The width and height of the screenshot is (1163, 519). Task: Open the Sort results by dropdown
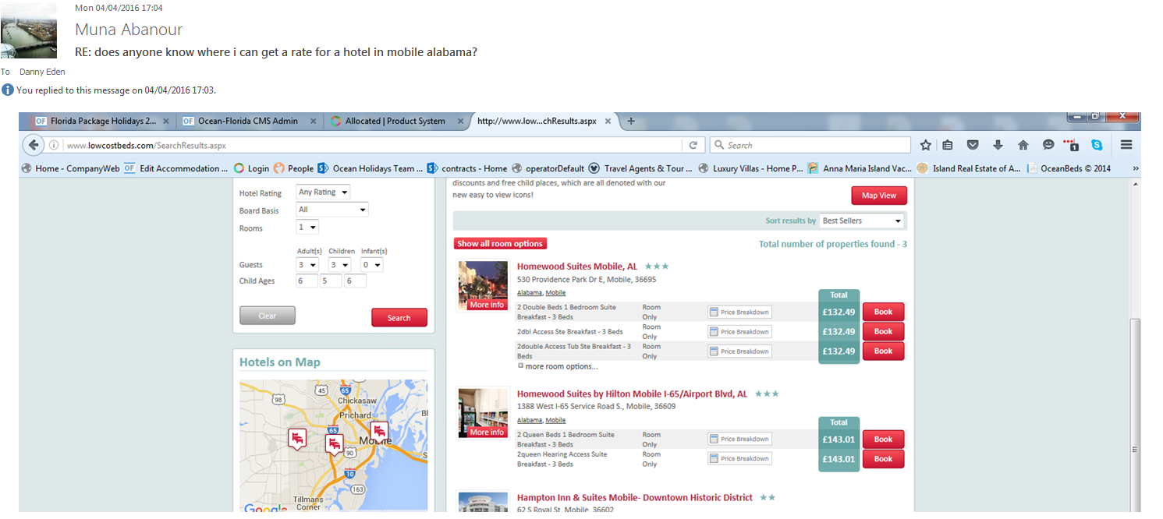[862, 221]
